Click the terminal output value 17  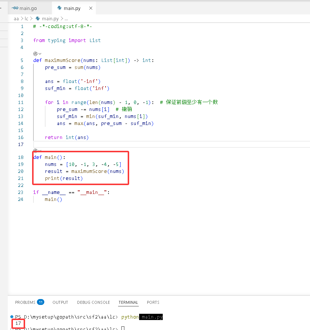tap(18, 323)
